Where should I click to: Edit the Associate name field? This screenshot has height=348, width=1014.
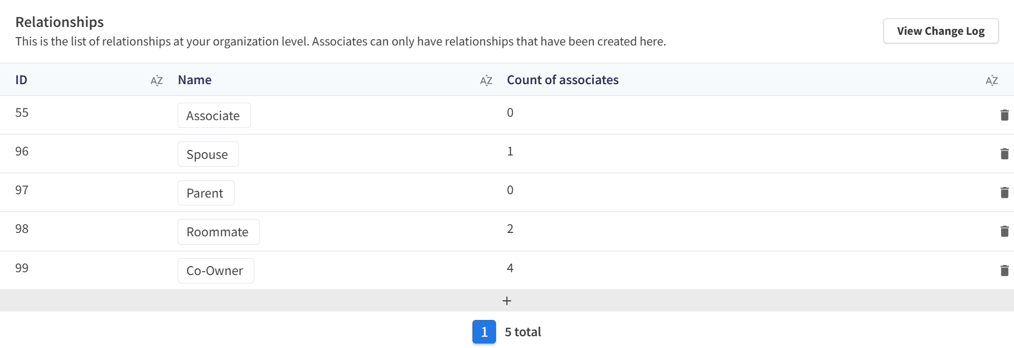(x=214, y=116)
